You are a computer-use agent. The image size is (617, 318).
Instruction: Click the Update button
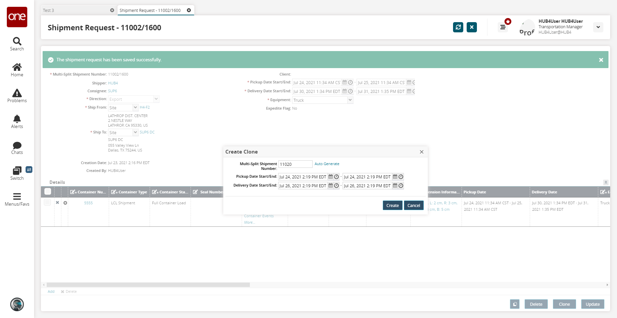pos(593,304)
